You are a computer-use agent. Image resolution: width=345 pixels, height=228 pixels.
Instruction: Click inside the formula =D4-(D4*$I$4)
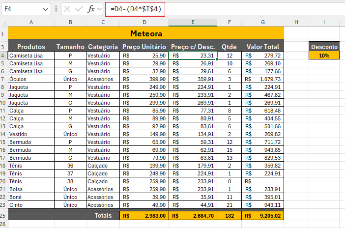pos(136,9)
